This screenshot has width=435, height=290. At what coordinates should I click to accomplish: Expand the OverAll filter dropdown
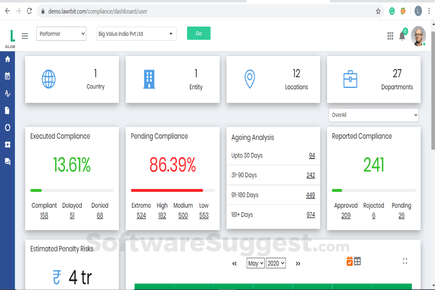373,115
